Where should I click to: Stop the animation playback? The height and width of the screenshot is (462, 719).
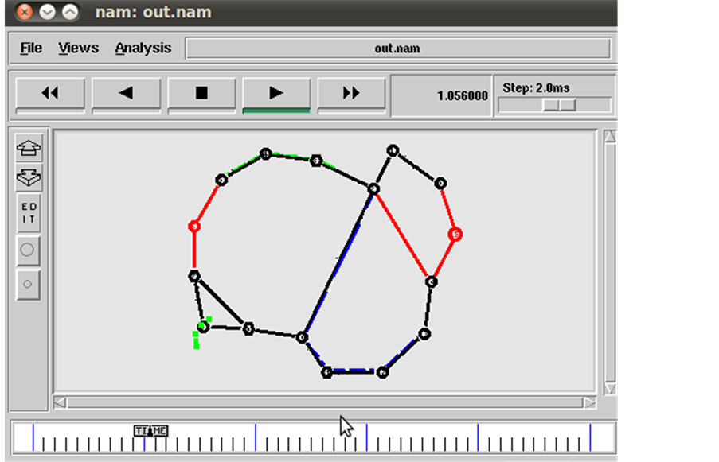(x=201, y=92)
